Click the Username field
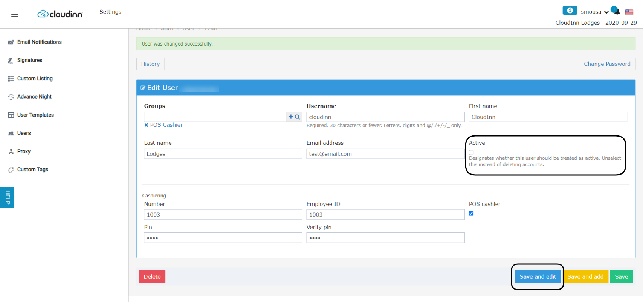643x302 pixels. coord(385,117)
